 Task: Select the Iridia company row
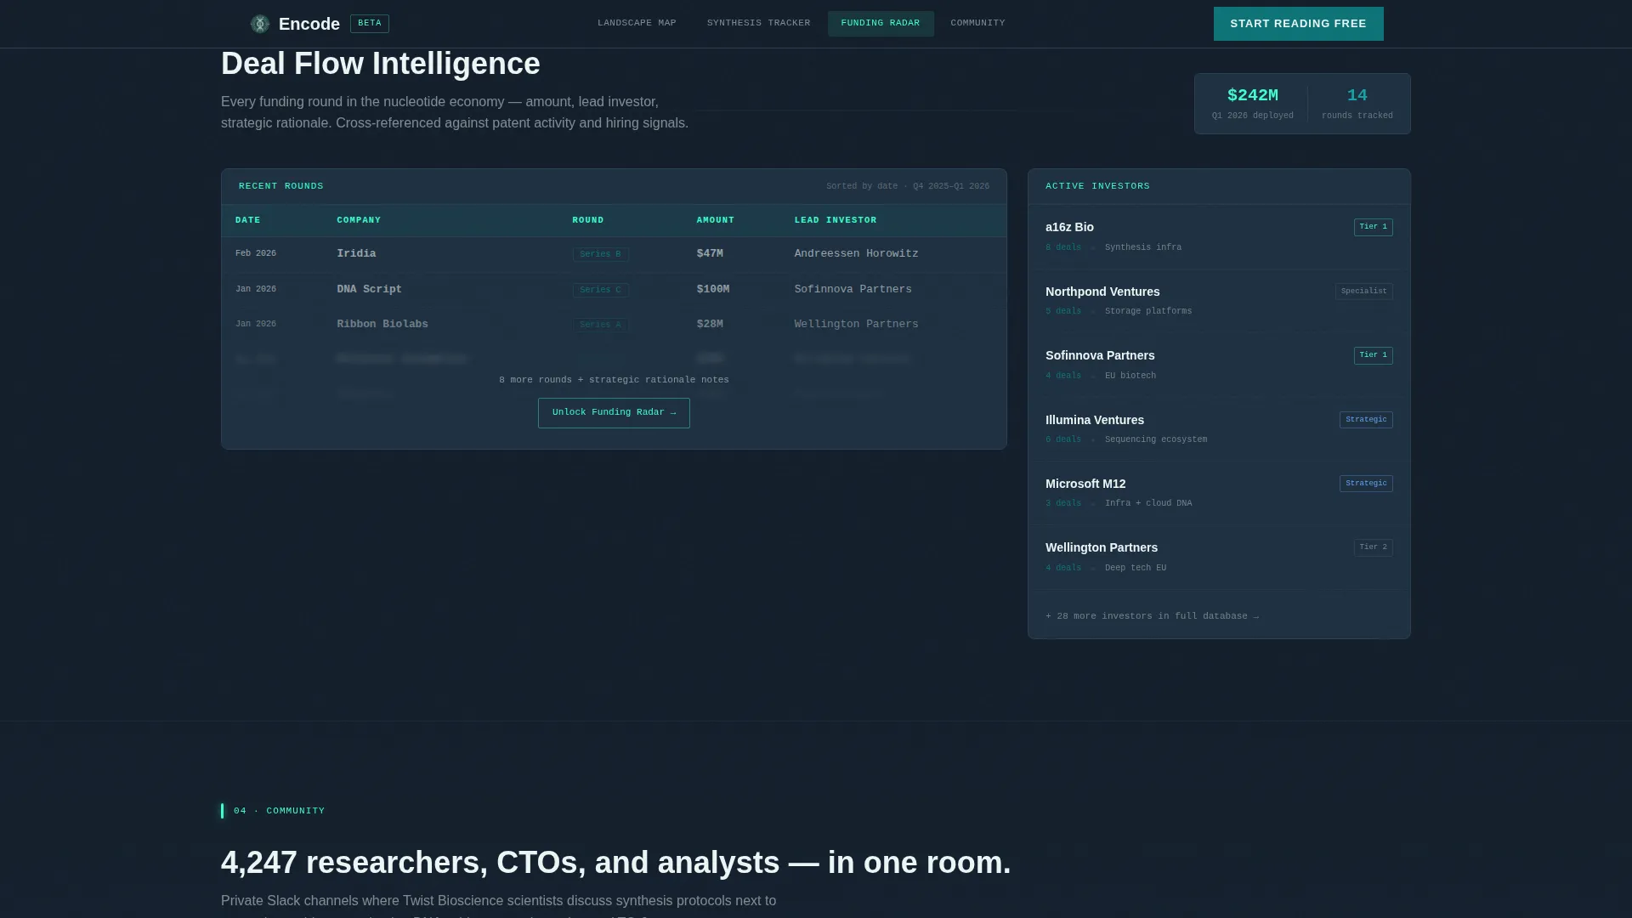[614, 254]
